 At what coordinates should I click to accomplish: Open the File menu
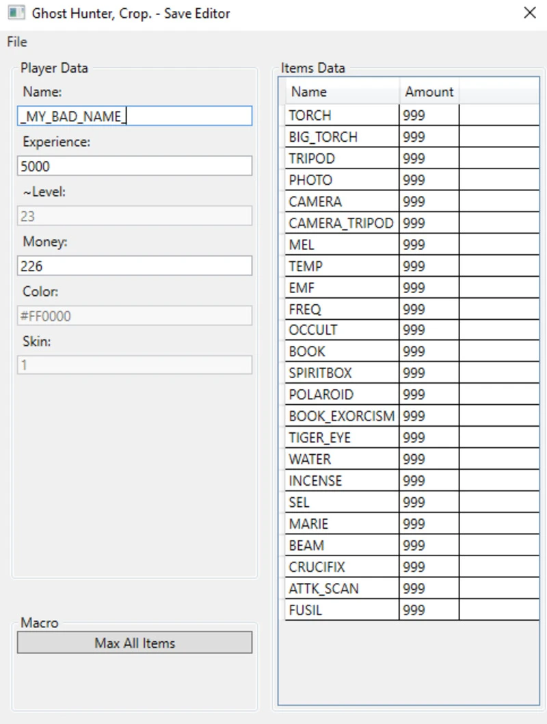[17, 42]
